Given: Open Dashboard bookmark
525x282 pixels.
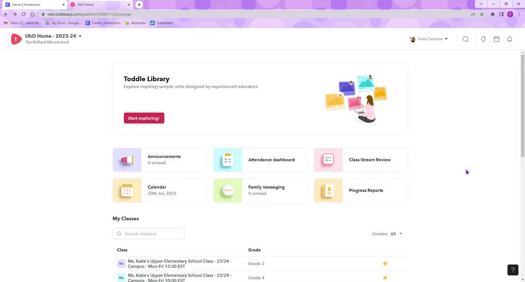Looking at the screenshot, I should pos(161,23).
